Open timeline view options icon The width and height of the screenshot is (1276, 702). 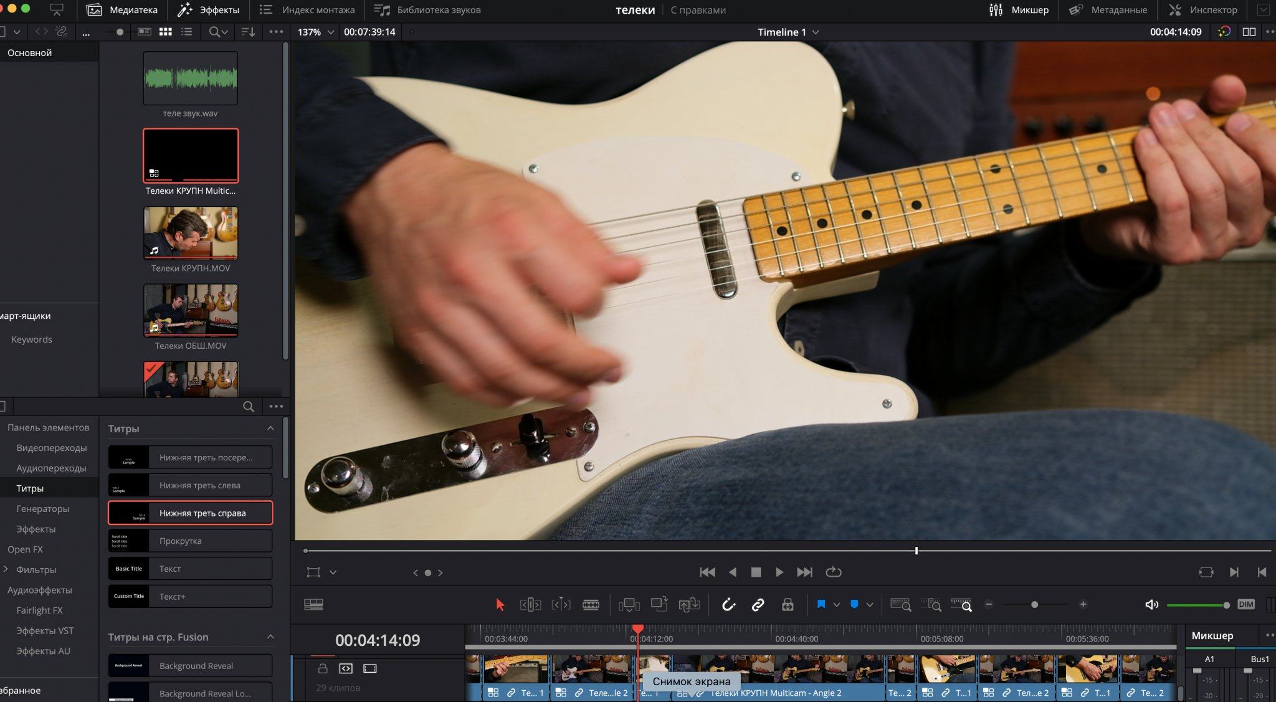coord(313,604)
